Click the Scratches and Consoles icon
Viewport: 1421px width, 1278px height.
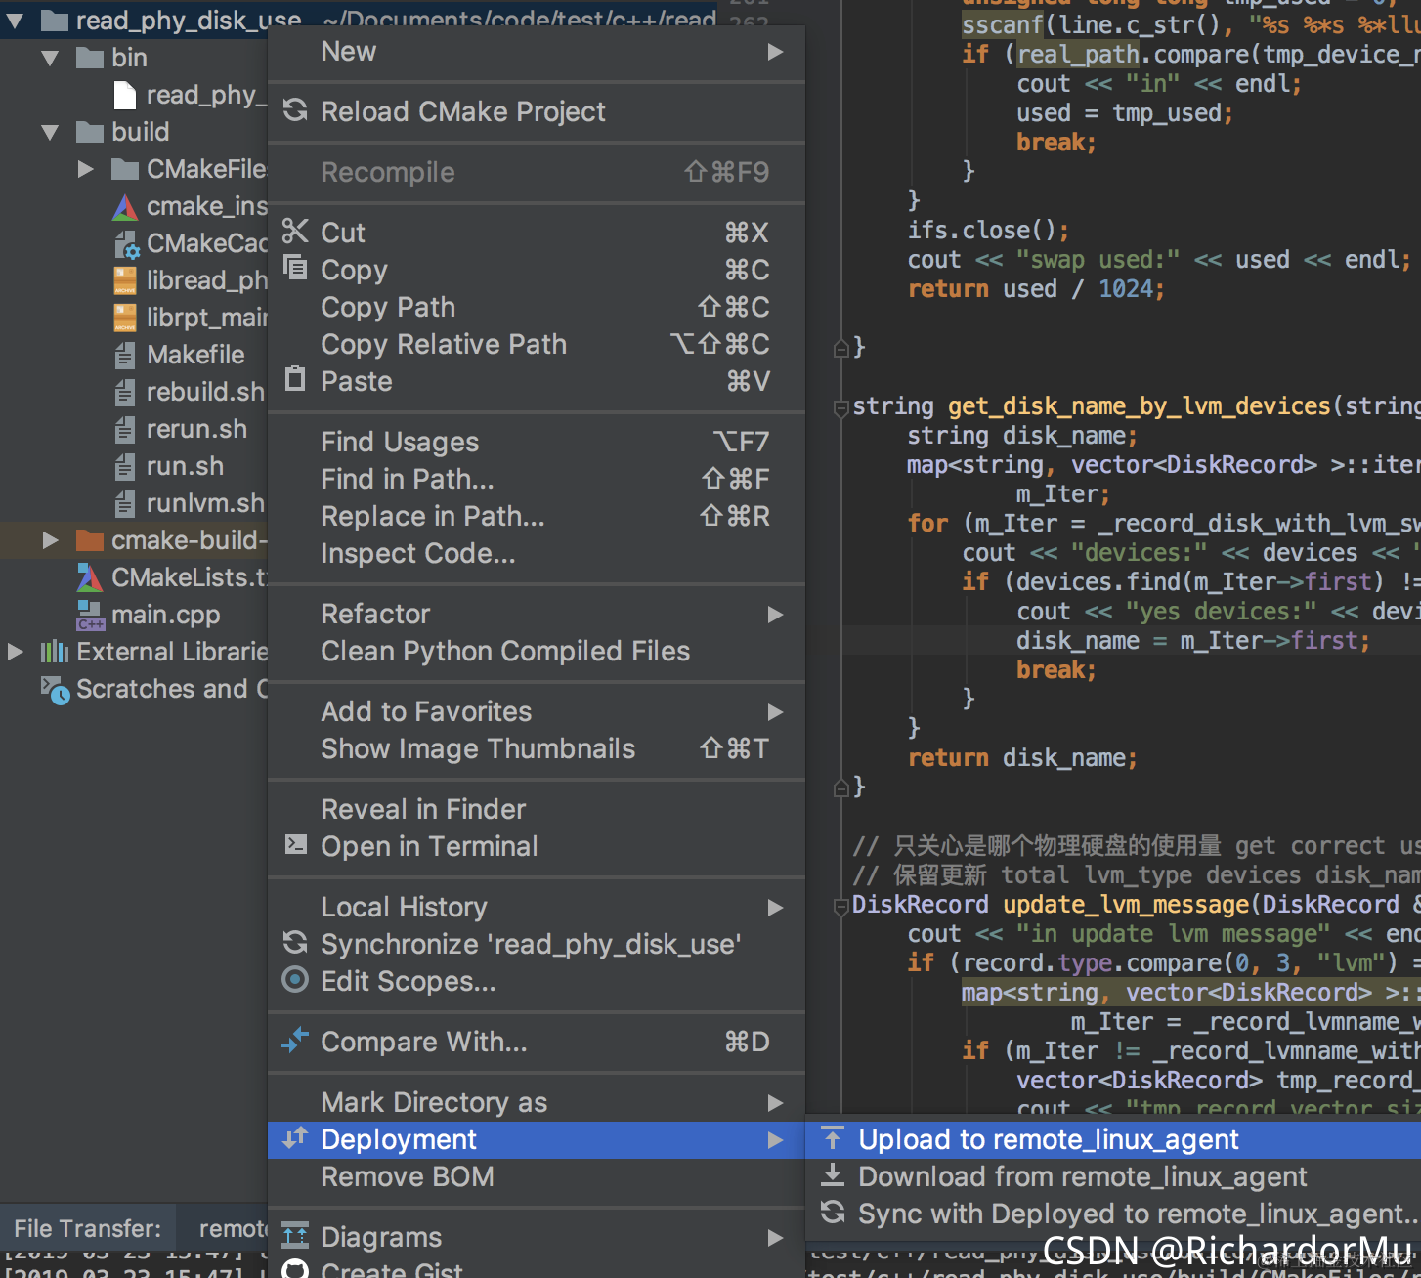55,690
